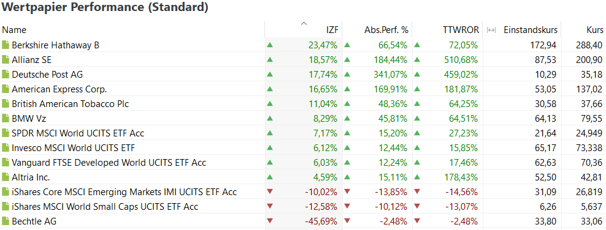The height and width of the screenshot is (230, 606).
Task: Click the Vanguard FTSE Developed World ETF name
Action: (x=109, y=163)
